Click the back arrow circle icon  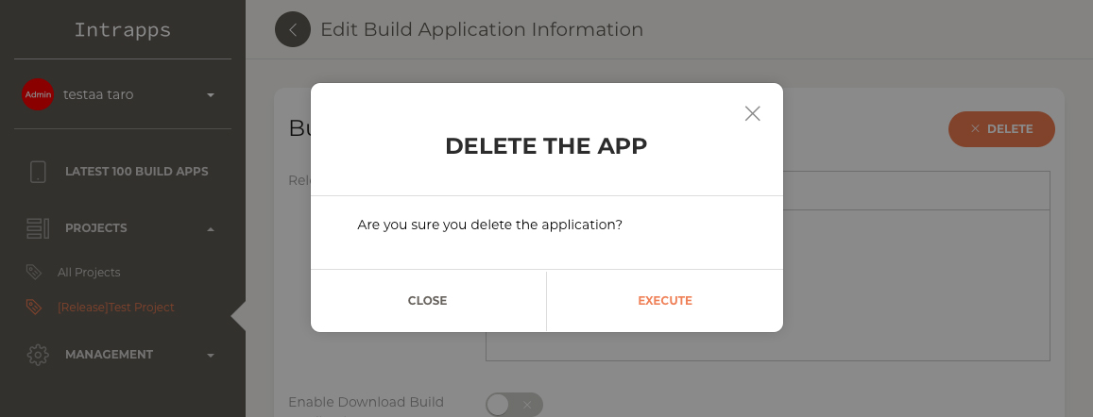click(x=293, y=29)
